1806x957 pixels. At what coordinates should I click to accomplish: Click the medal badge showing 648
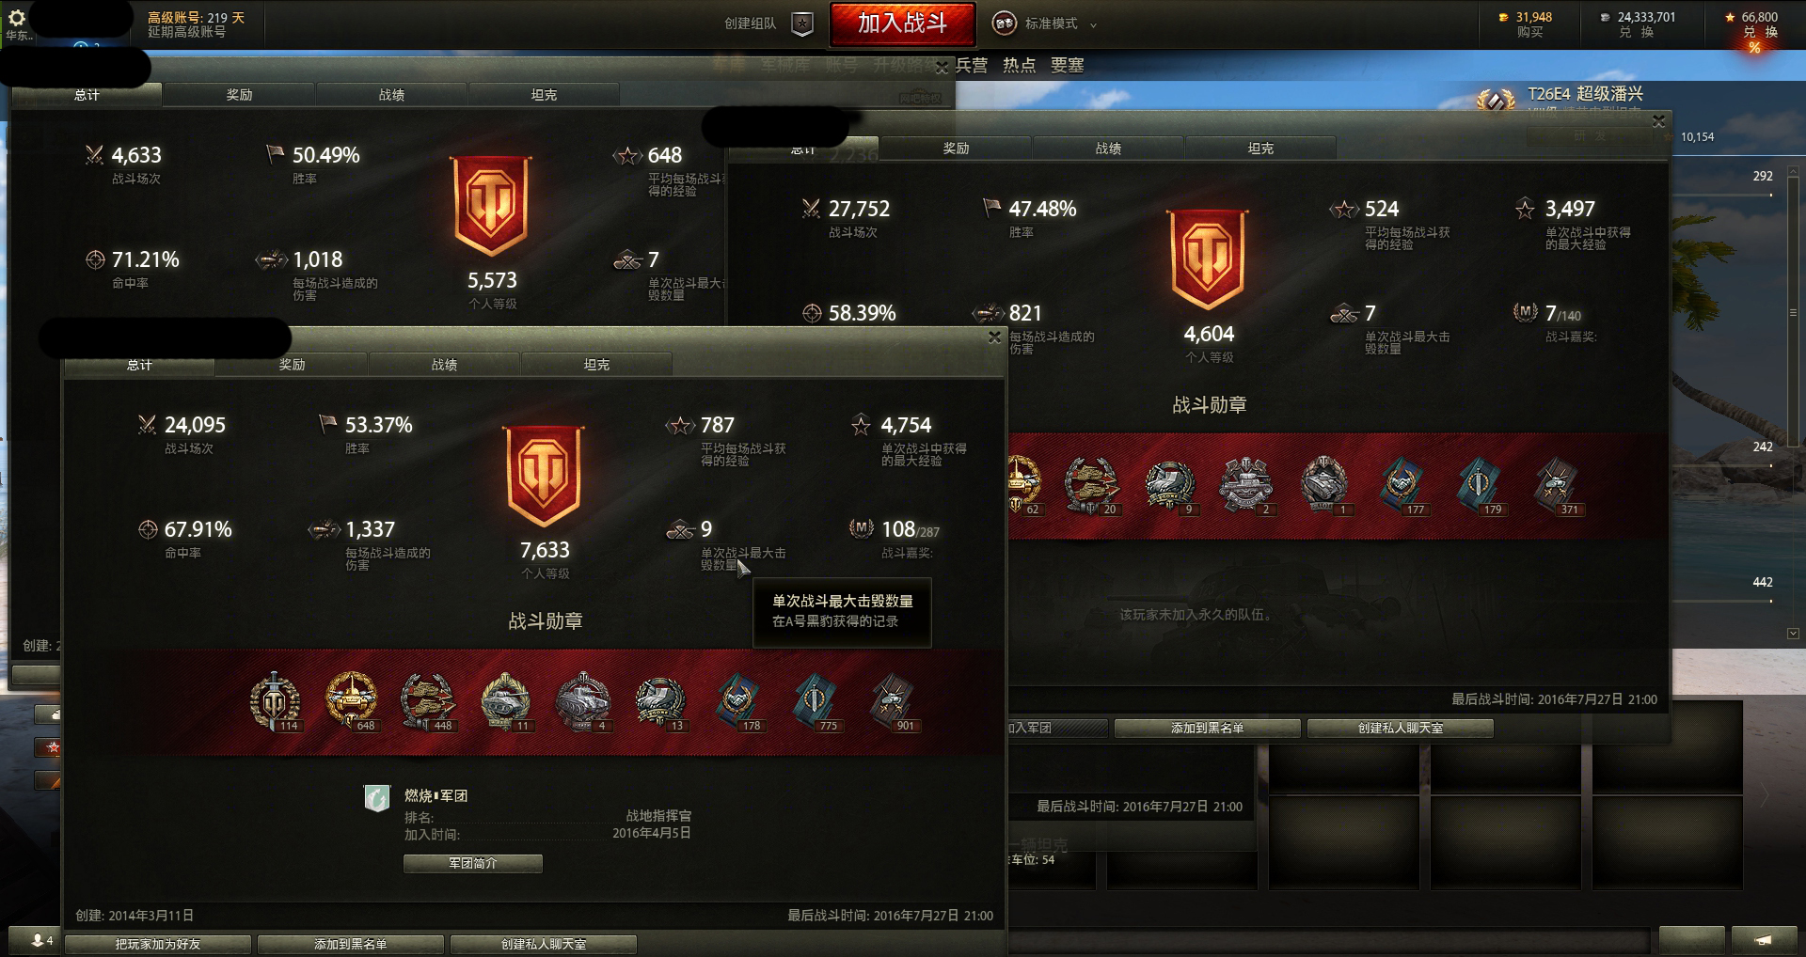pyautogui.click(x=352, y=701)
